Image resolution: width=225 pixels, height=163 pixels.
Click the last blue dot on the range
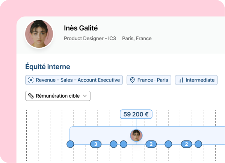pyautogui.click(x=198, y=144)
